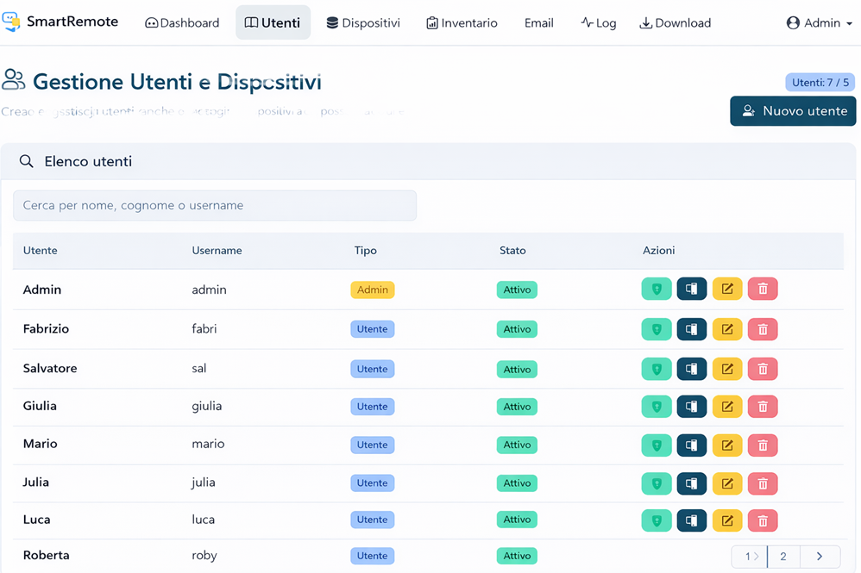Click the SmartRemote logo icon
This screenshot has height=573, width=861.
pos(12,22)
